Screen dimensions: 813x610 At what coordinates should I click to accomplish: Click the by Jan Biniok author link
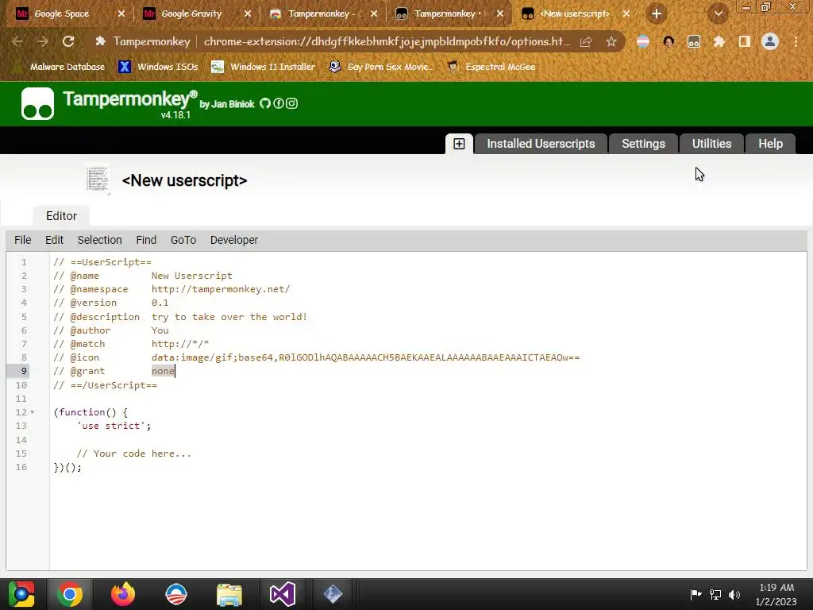point(227,104)
